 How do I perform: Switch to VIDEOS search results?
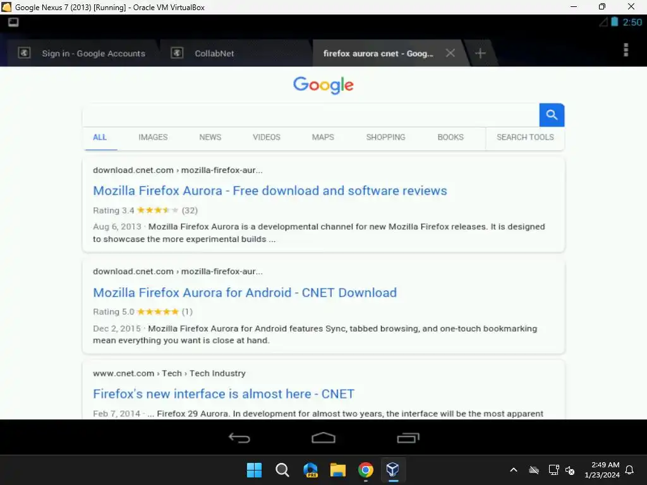[267, 137]
